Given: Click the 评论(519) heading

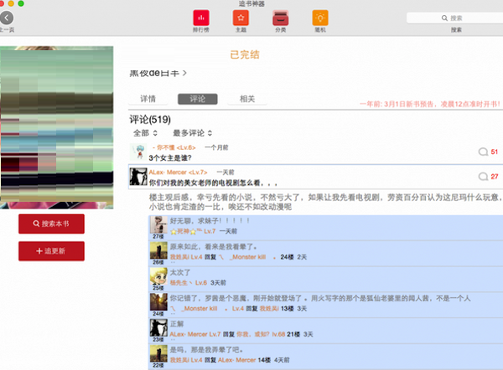Looking at the screenshot, I should (x=150, y=120).
